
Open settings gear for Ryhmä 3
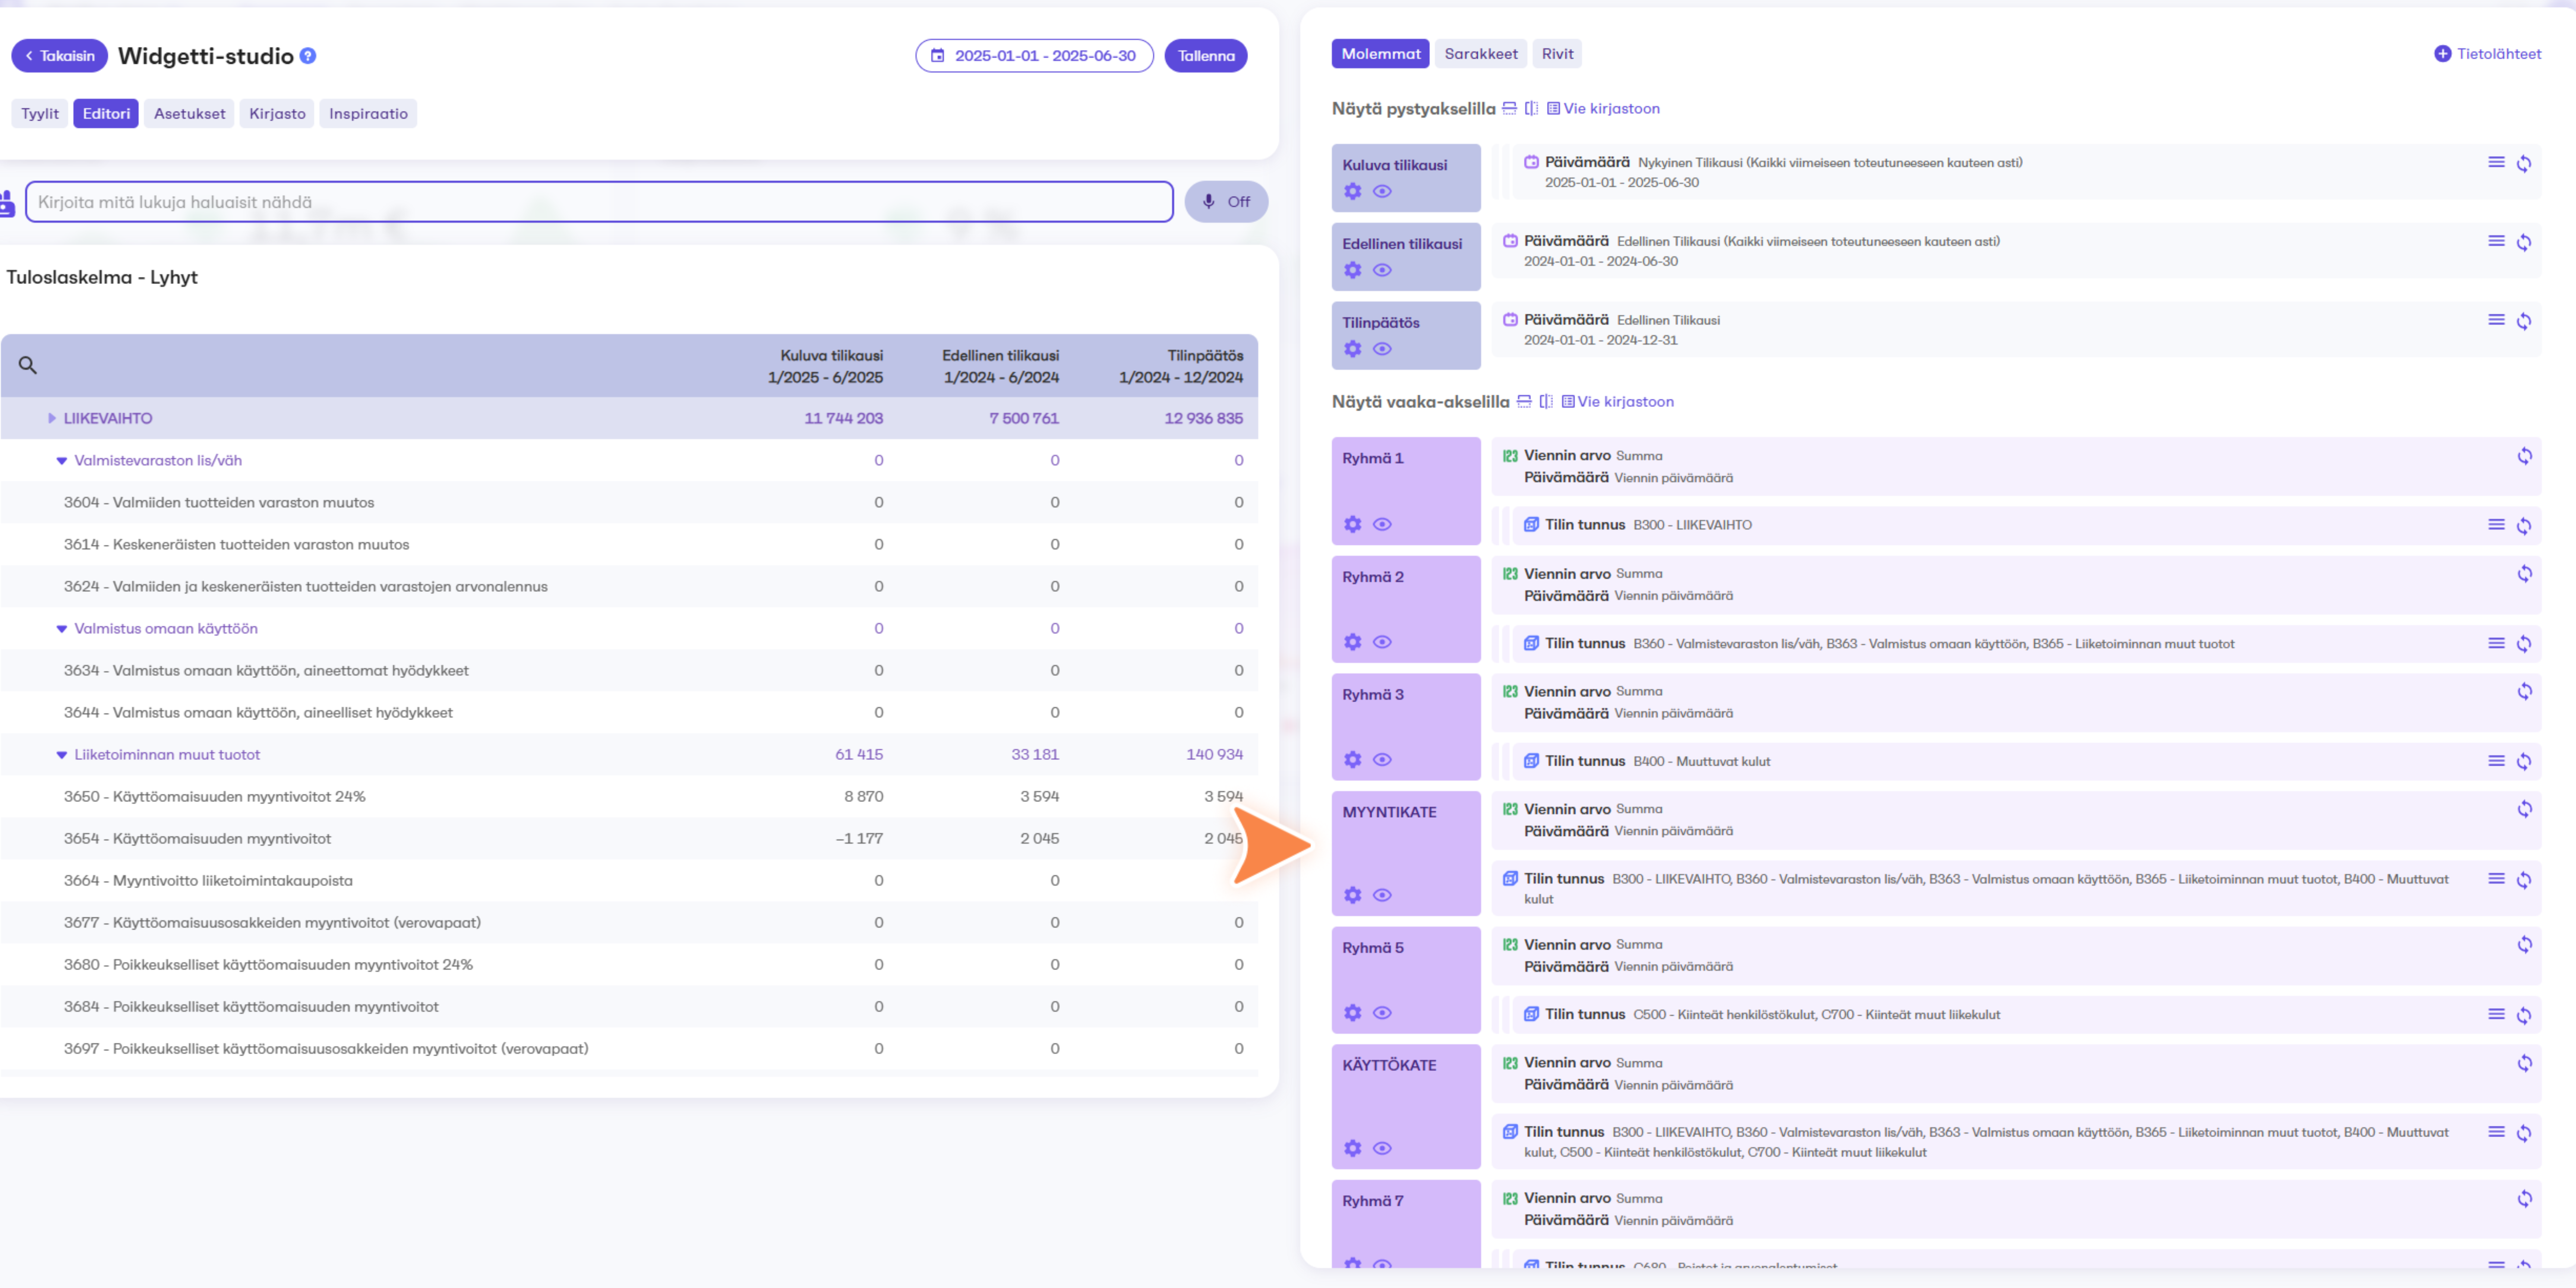click(x=1352, y=760)
